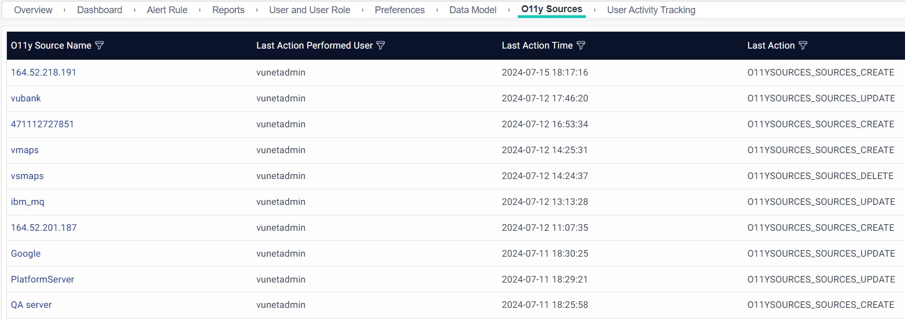The height and width of the screenshot is (320, 905).
Task: Go to the Alert Rule tab
Action: point(167,10)
